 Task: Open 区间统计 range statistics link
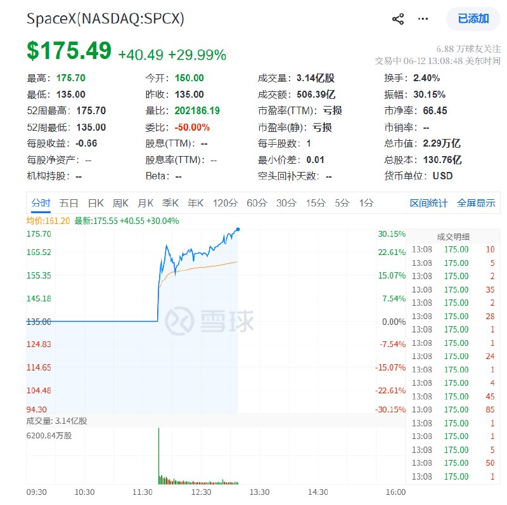coord(428,203)
